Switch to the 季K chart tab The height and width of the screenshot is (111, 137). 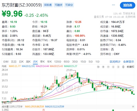pyautogui.click(x=42, y=62)
